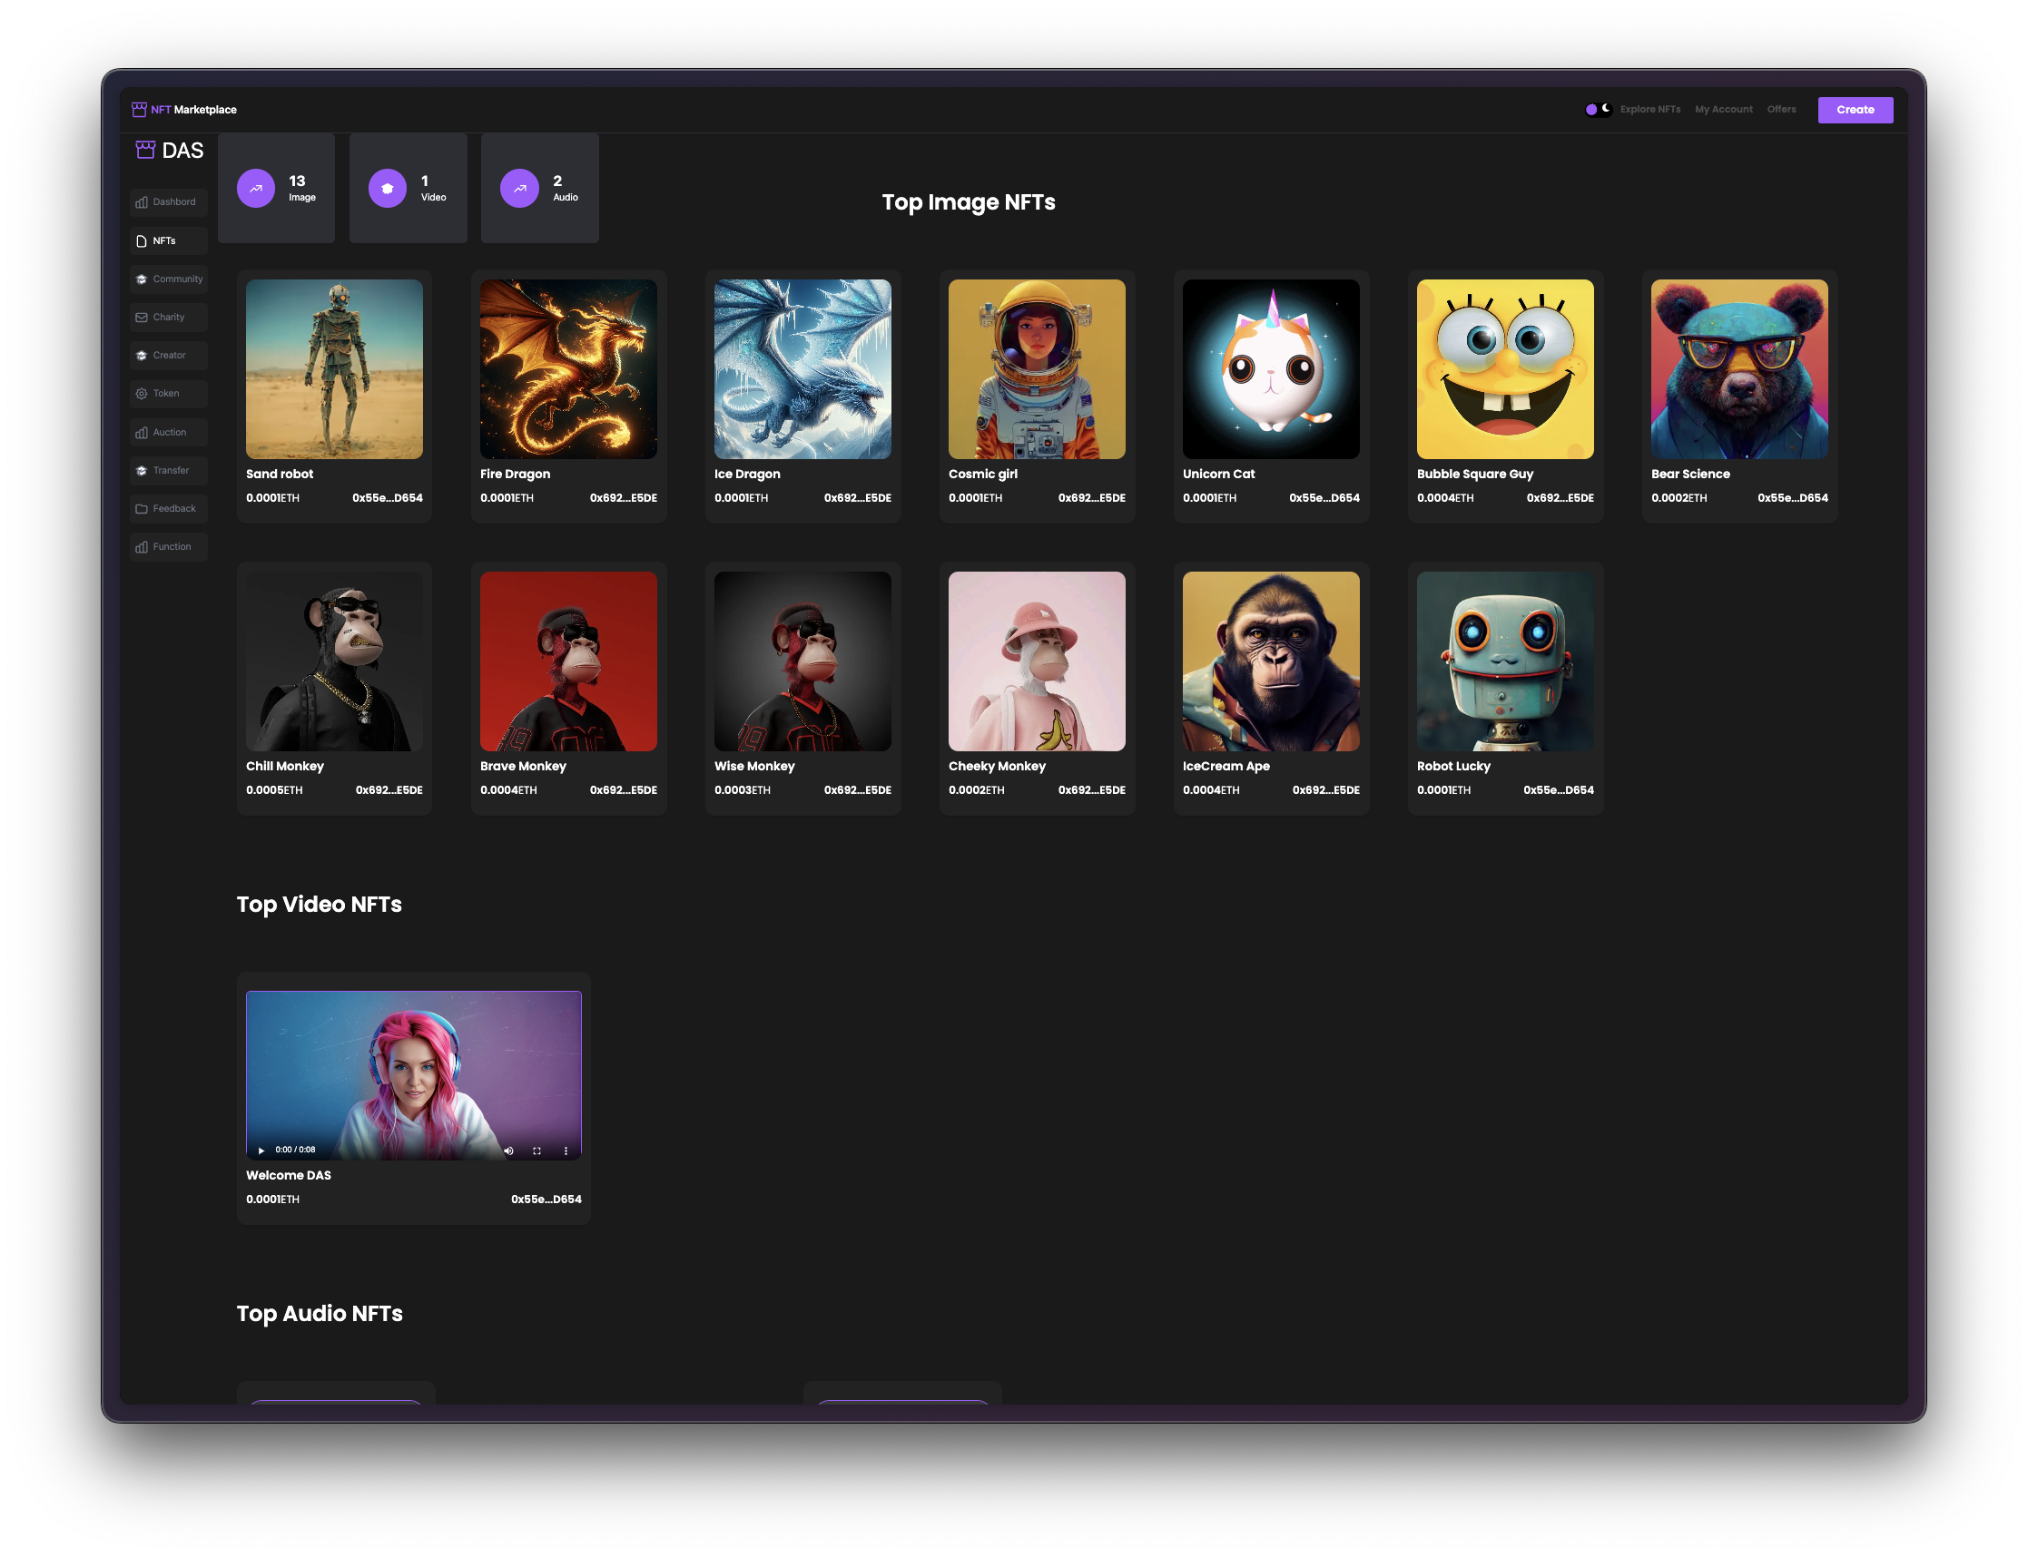Screen dimensions: 2028x1557
Task: Select Auction from the sidebar
Action: coord(168,433)
